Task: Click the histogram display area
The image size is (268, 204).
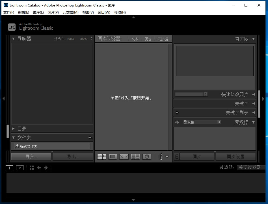Action: pos(215,61)
